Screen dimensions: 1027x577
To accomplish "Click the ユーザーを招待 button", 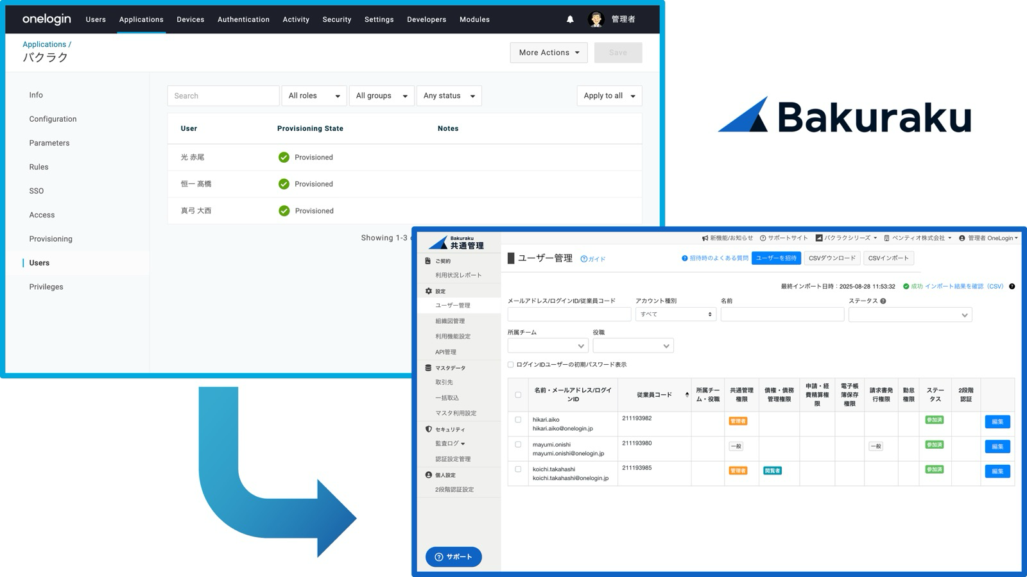I will (776, 258).
